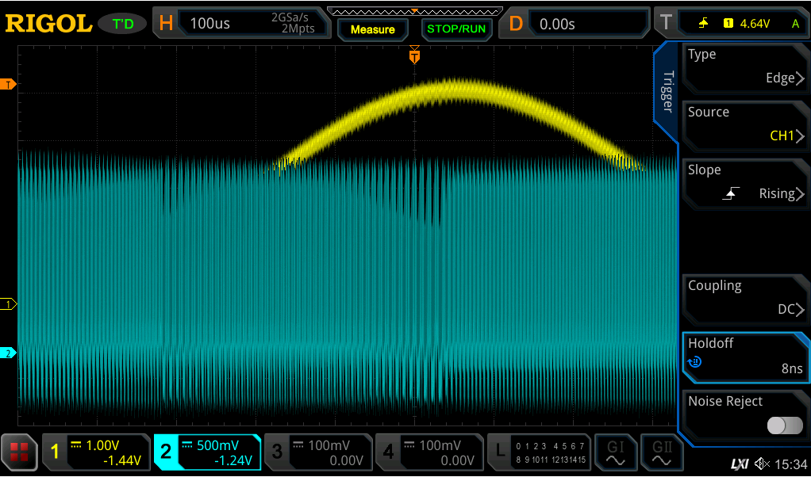Click the horizontal H timebase icon
Viewport: 811px width, 477px height.
pos(166,23)
